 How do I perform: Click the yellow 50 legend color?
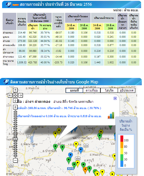[x=122, y=151]
